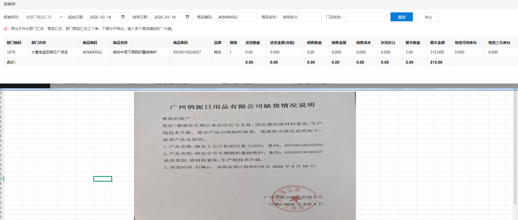518x220 pixels.
Task: Click the 商品条码 column header
Action: [x=181, y=43]
